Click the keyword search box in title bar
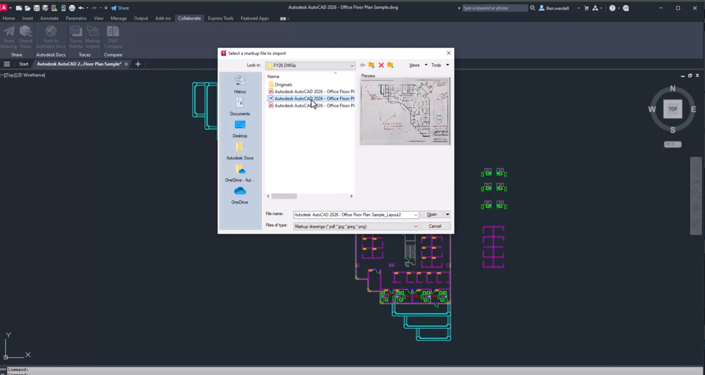The width and height of the screenshot is (705, 375). [494, 8]
